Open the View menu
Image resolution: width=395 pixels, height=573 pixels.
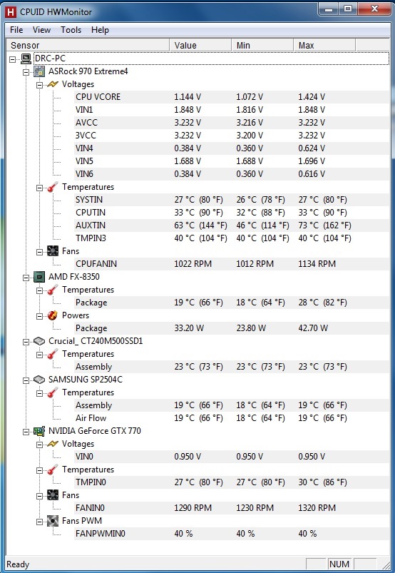click(41, 30)
